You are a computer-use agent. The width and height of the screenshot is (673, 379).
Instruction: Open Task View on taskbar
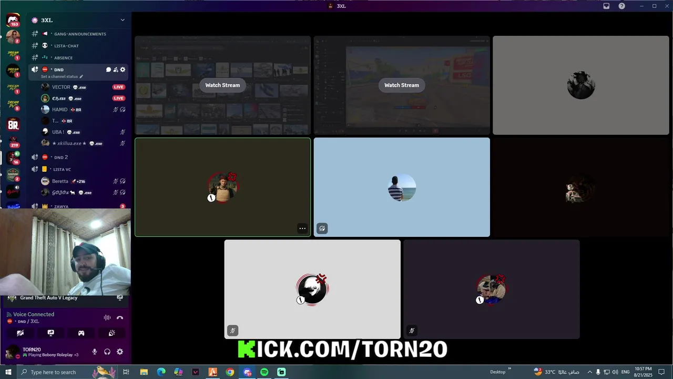click(126, 372)
